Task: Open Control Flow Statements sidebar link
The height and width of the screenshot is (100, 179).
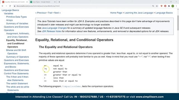Action: point(16,73)
